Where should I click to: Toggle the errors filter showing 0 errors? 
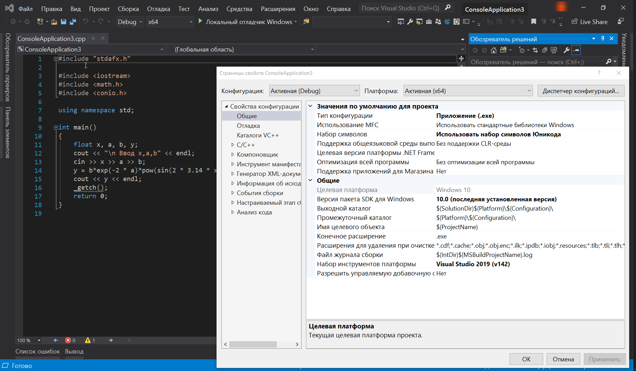[70, 340]
